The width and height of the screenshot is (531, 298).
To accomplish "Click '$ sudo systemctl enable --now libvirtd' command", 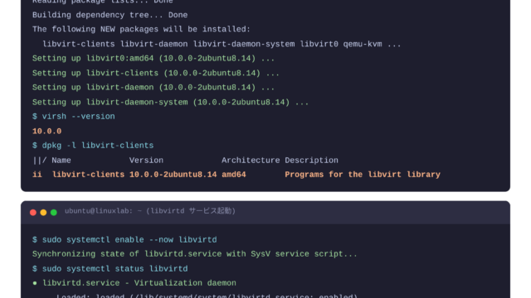I will (x=124, y=240).
